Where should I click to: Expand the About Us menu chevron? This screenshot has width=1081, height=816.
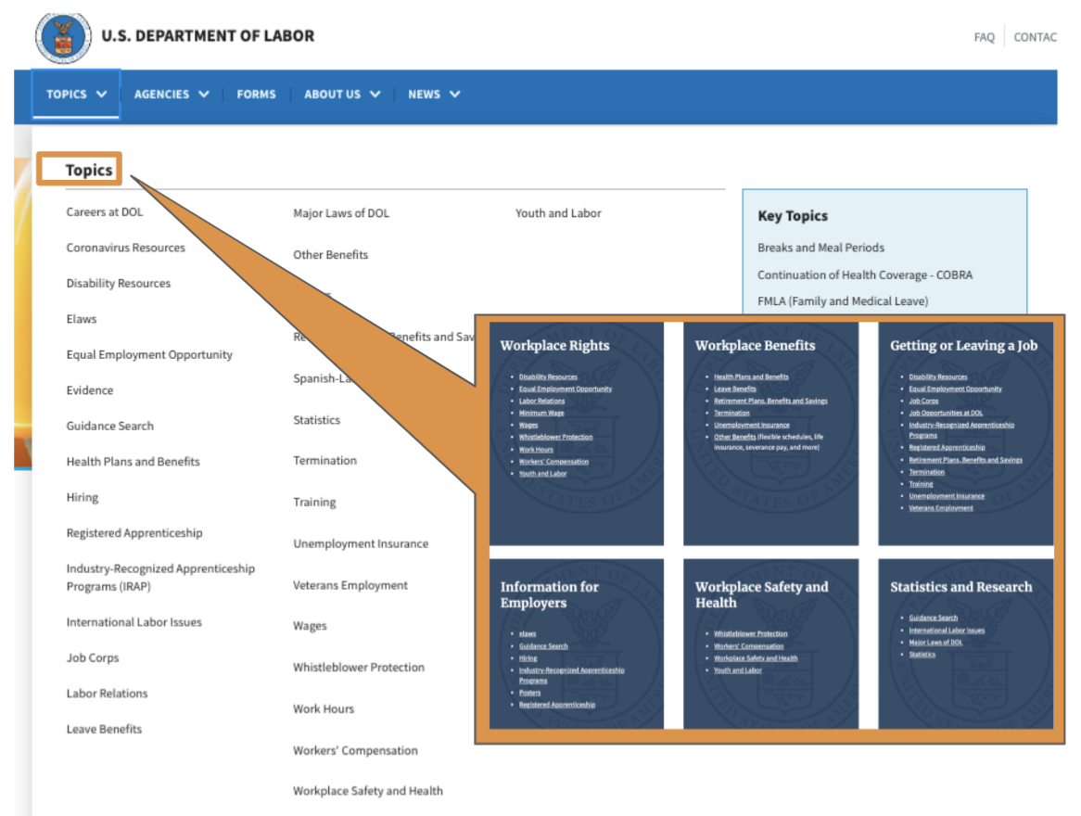pyautogui.click(x=375, y=94)
